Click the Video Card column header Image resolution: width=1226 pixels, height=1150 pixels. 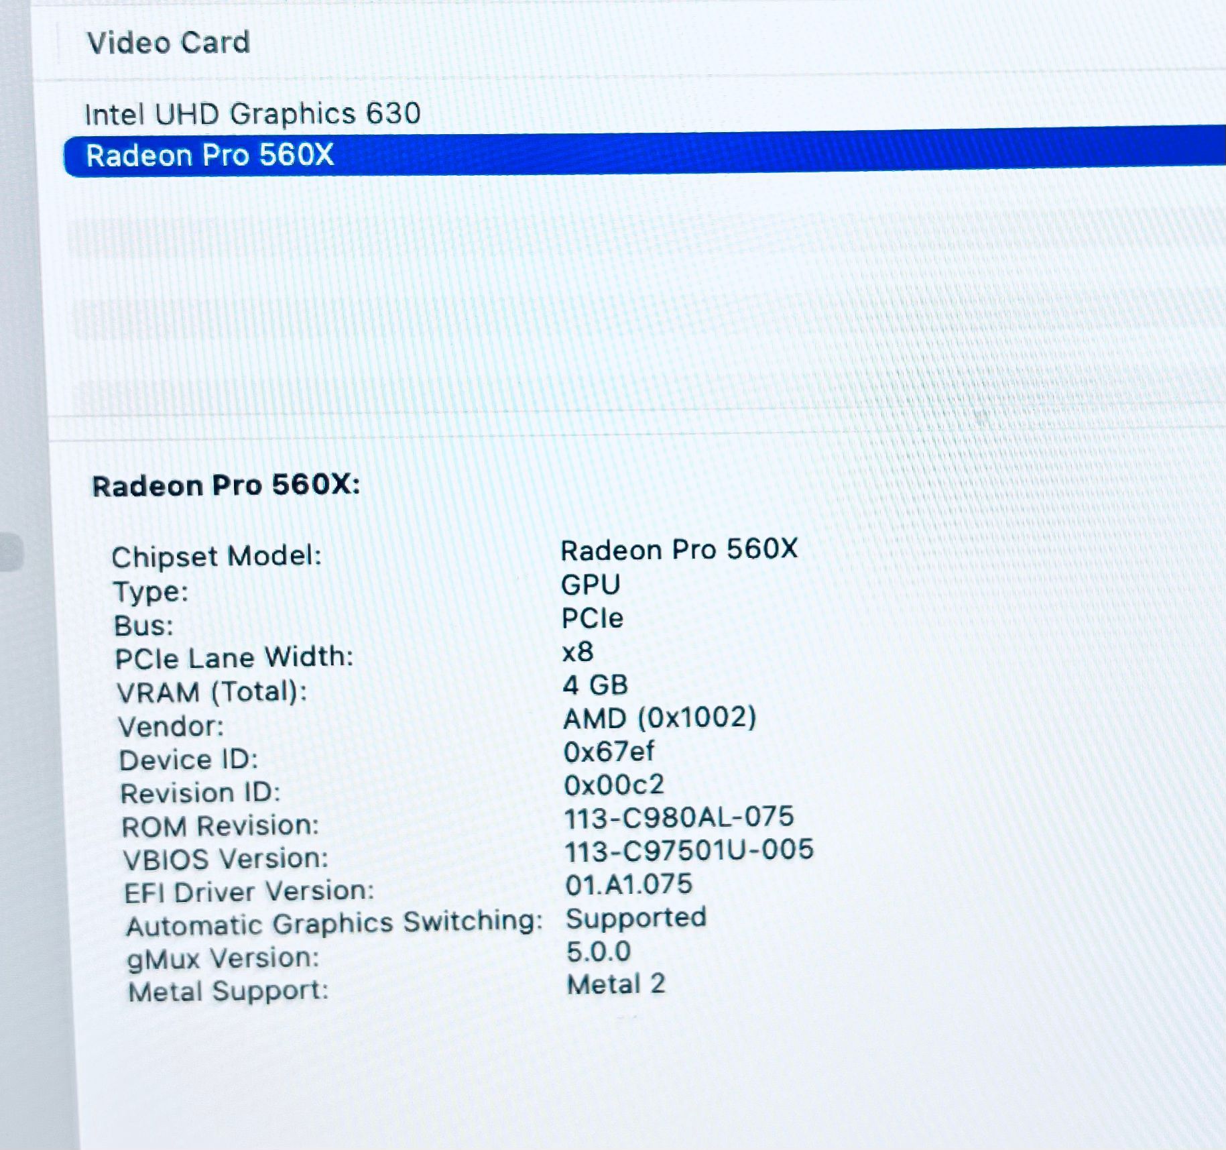[x=168, y=43]
